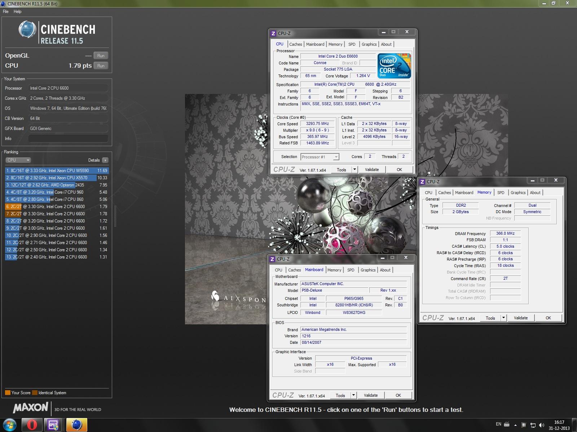Click Validate in CPU window

372,170
